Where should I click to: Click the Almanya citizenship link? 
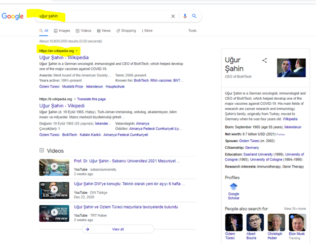click(x=142, y=124)
